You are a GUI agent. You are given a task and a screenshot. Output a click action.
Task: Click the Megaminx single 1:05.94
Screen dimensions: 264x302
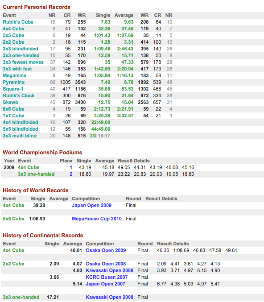point(102,75)
